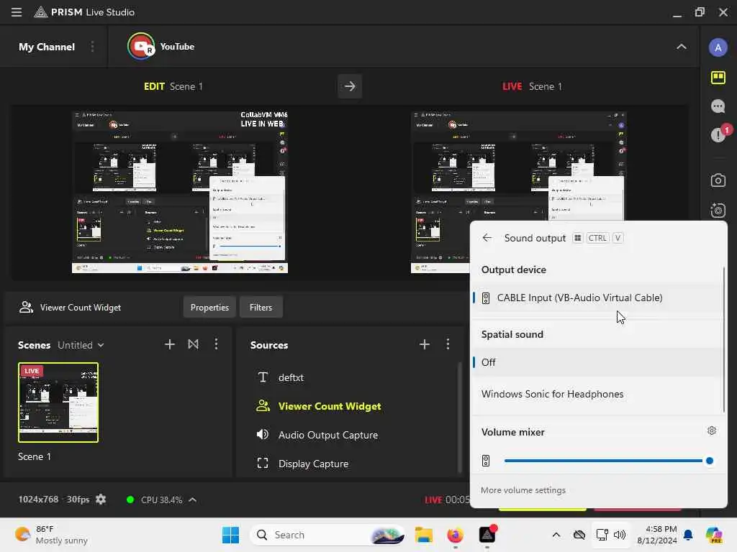Open the 4:58 PM clock calendar
737x552 pixels.
(656, 535)
